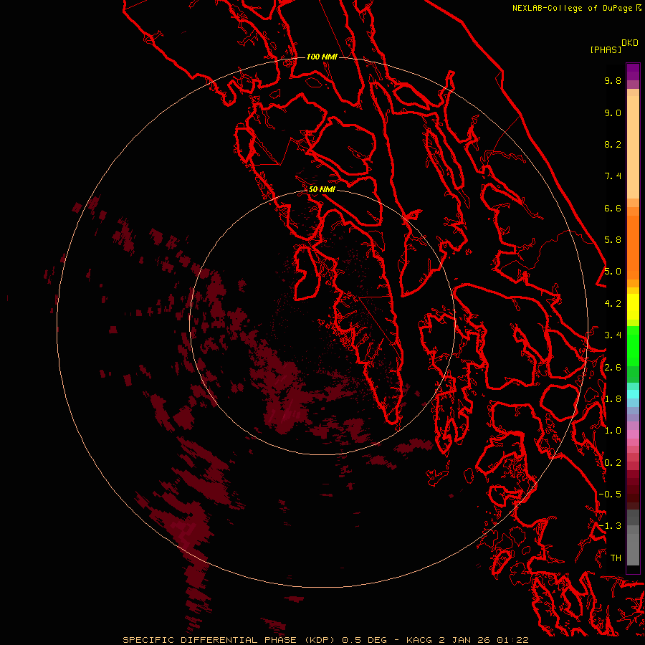645x645 pixels.
Task: Click the yellow segment of the color bar
Action: (x=633, y=307)
